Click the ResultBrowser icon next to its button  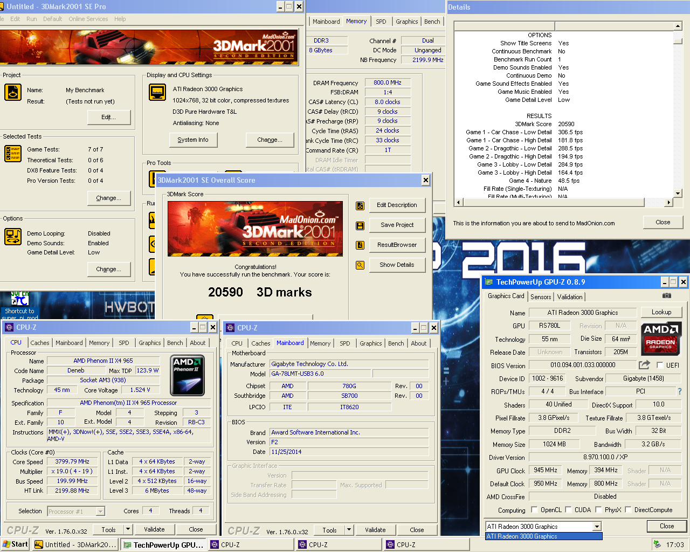tap(360, 245)
